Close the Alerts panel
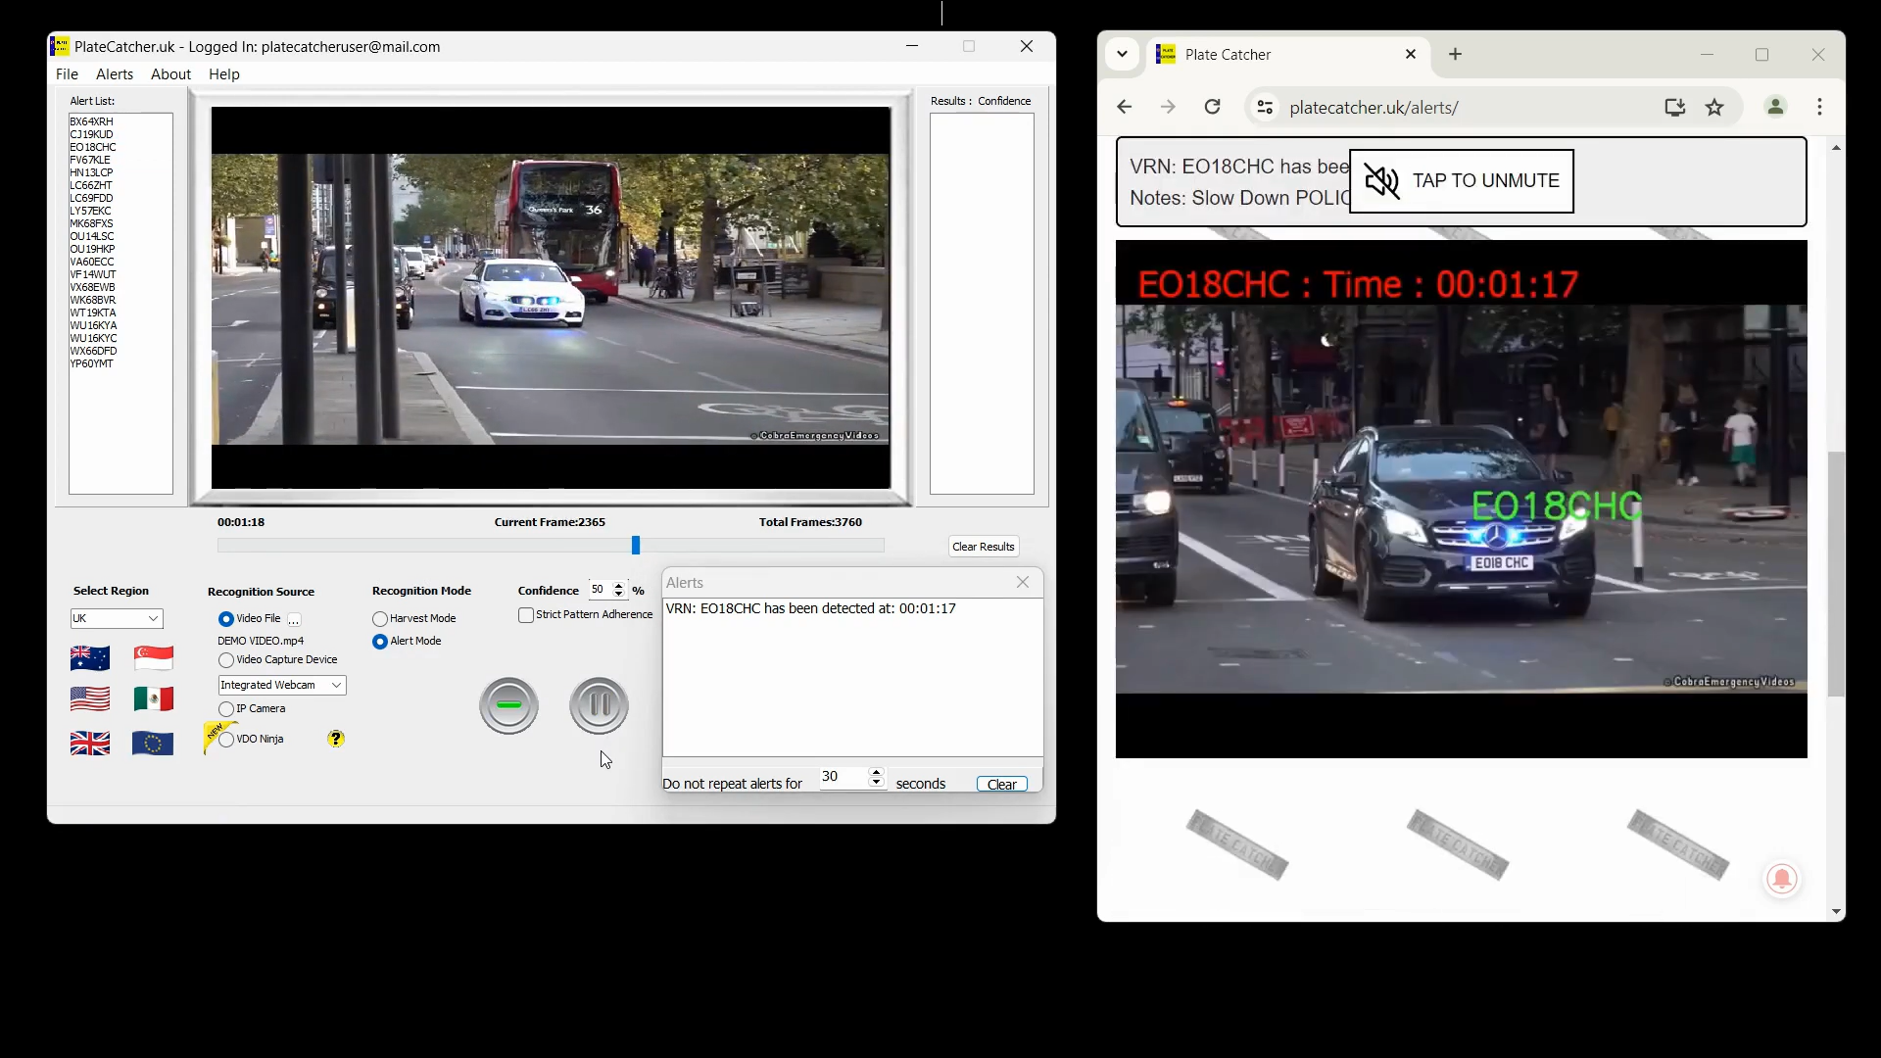Viewport: 1881px width, 1058px height. point(1023,582)
